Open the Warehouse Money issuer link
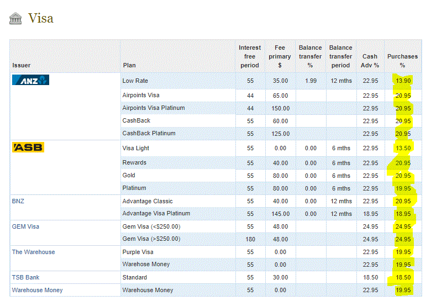 [x=38, y=290]
